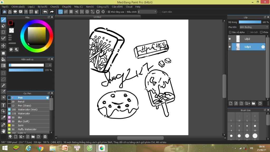270x152 pixels.
Task: Select the Sumi brush
Action: point(28,125)
